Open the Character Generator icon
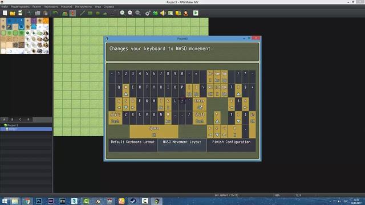This screenshot has width=365, height=205. tap(186, 13)
